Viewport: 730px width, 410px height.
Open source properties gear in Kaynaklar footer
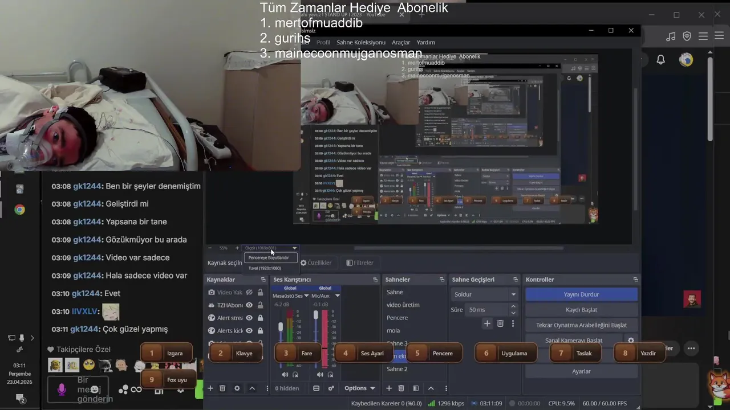tap(237, 388)
